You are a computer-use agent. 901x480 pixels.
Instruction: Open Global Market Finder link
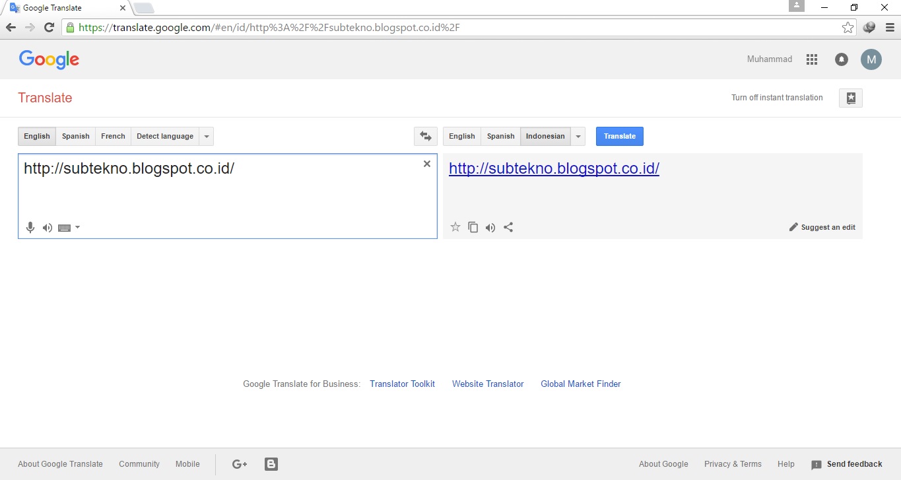coord(581,384)
